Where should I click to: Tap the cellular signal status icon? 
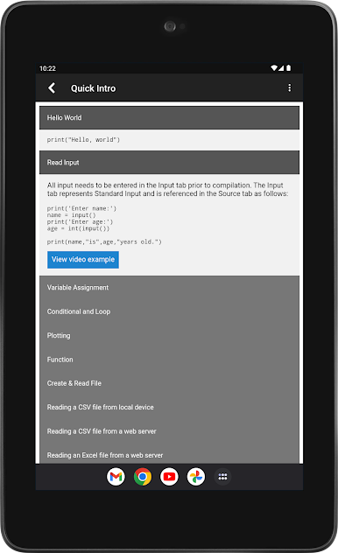click(x=281, y=68)
